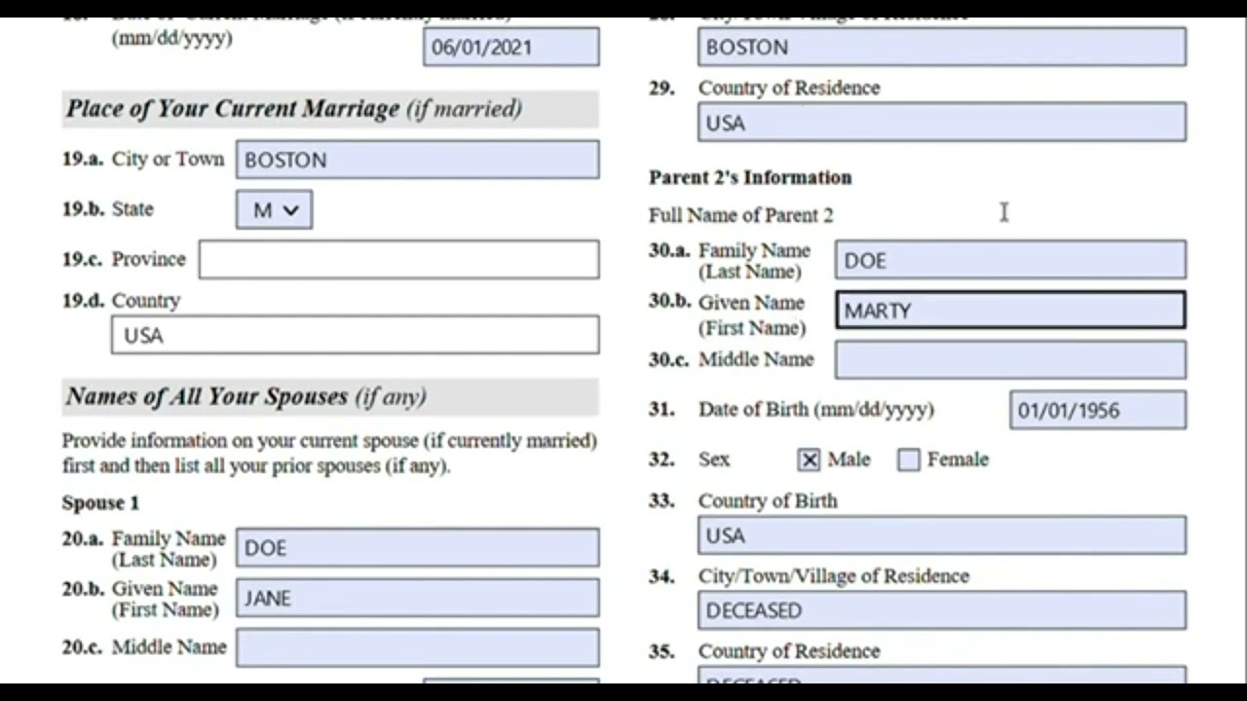Image resolution: width=1247 pixels, height=701 pixels.
Task: Check the Female sex checkbox
Action: (908, 460)
